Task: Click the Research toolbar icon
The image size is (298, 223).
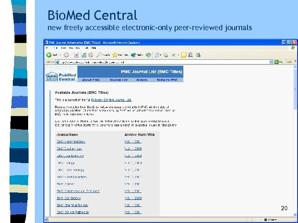Action: pyautogui.click(x=190, y=55)
